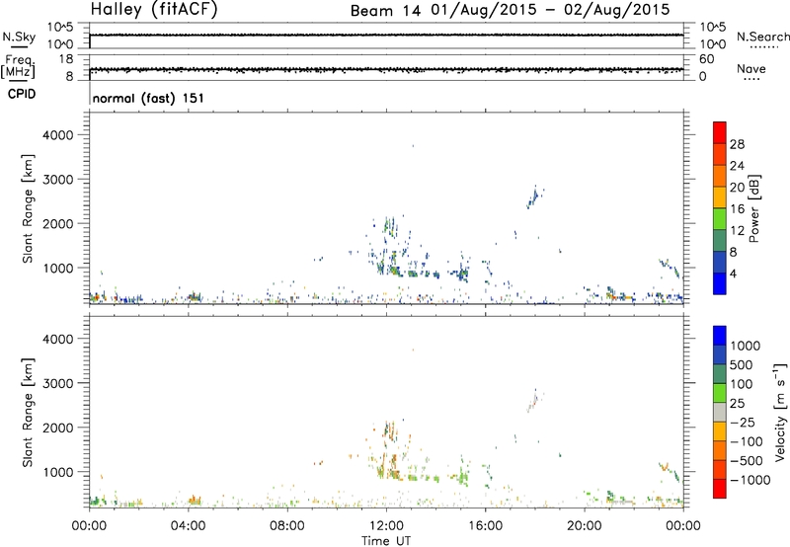This screenshot has width=790, height=547.
Task: Pick the bright blue bottom power colorbar segment
Action: pyautogui.click(x=720, y=283)
